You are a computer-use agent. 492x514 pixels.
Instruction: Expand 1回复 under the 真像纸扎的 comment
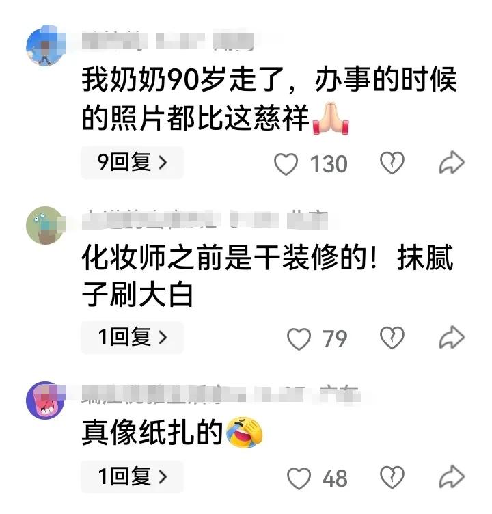[132, 476]
